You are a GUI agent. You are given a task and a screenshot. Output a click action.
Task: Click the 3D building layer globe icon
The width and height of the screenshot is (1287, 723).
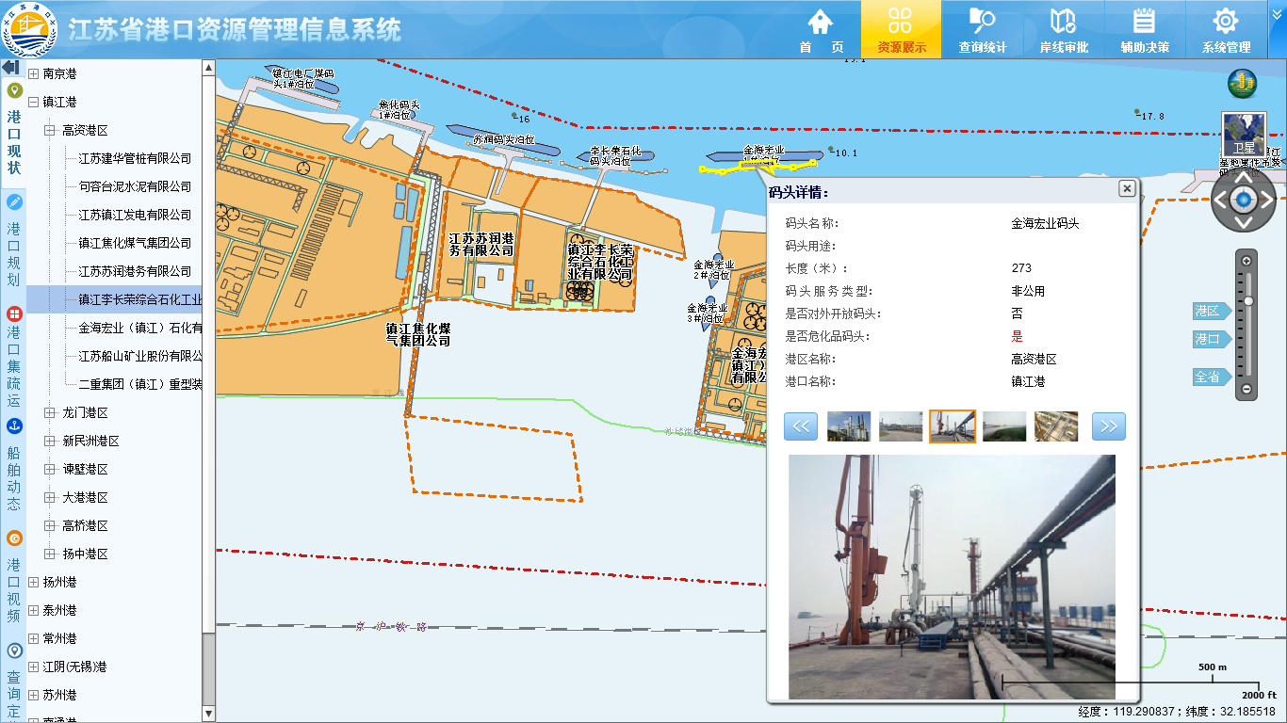1242,84
